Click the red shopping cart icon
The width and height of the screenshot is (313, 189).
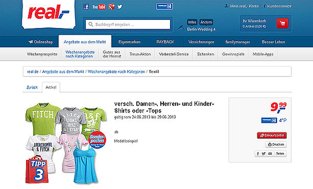coord(282,23)
